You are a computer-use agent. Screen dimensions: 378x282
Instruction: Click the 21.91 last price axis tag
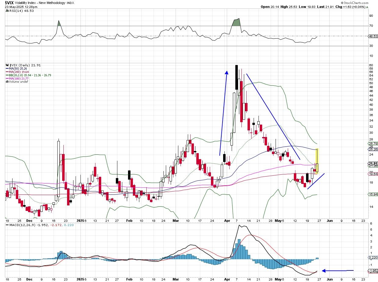373,163
